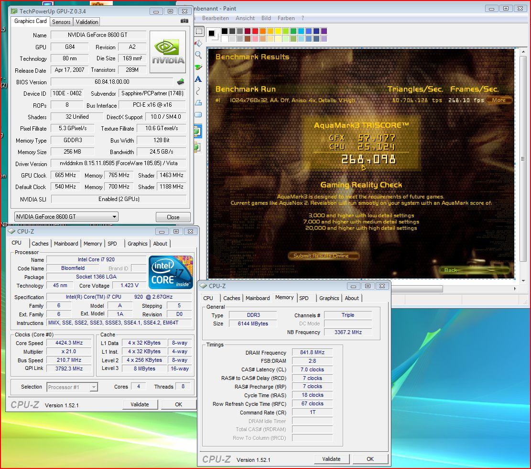Click the GPU name field 'NVIDIA GeForce 8600 GT'
This screenshot has width=531, height=469.
tap(98, 35)
